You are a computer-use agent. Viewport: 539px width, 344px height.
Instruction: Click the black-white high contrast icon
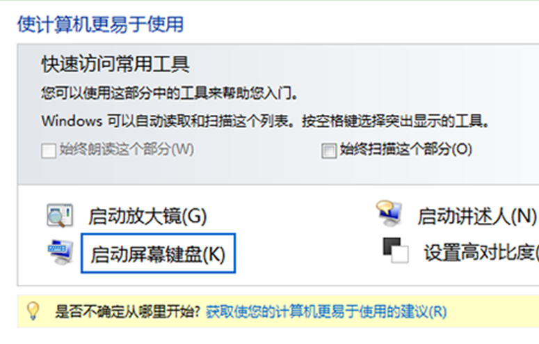tap(396, 250)
